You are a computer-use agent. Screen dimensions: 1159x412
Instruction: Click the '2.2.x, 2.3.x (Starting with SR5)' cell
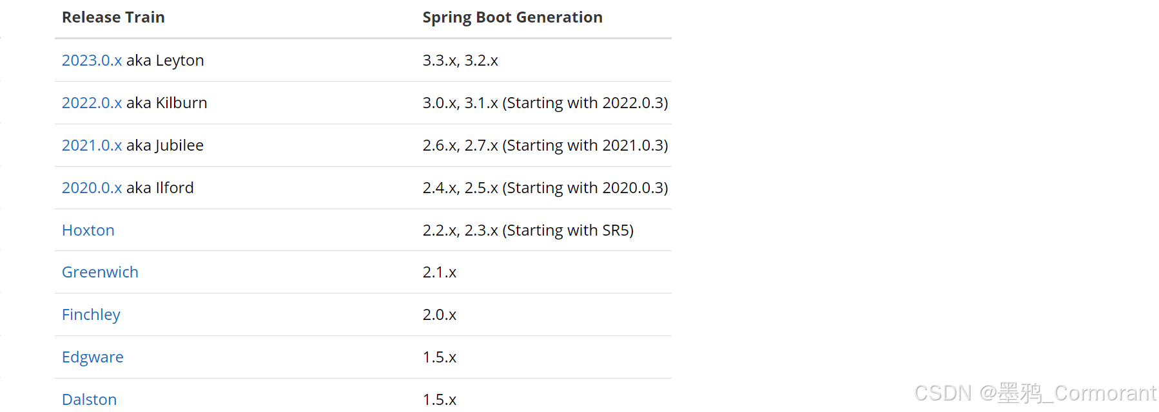[528, 230]
